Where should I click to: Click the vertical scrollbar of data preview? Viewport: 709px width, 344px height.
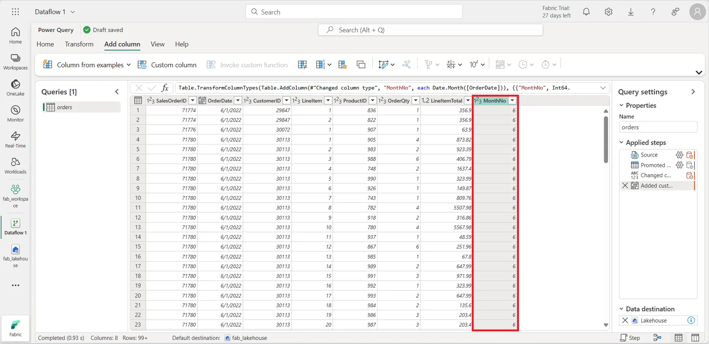coord(606,139)
